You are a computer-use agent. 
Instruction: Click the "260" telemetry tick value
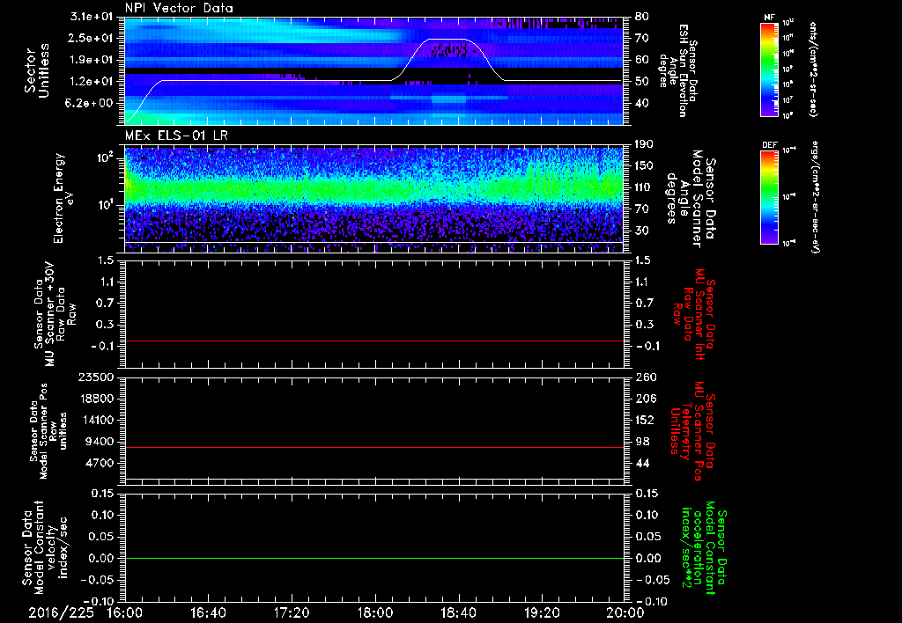click(644, 377)
